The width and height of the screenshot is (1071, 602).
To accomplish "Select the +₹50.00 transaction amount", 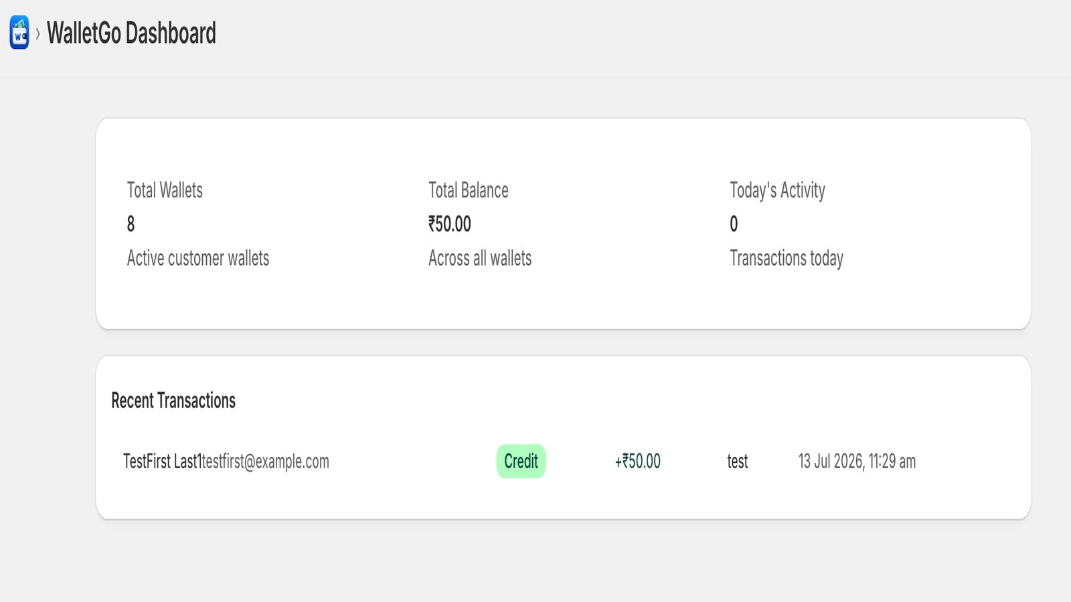I will coord(637,462).
